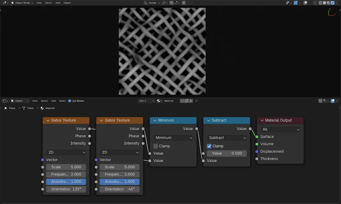
Task: Select solid viewport shading mode
Action: [324, 3]
